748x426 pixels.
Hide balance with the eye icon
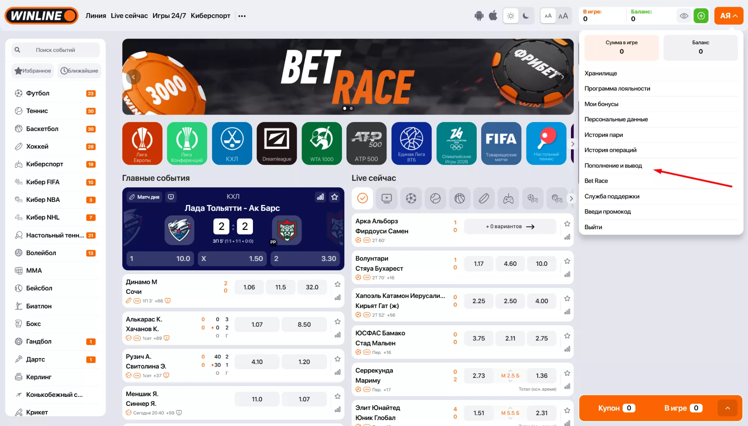(x=684, y=16)
